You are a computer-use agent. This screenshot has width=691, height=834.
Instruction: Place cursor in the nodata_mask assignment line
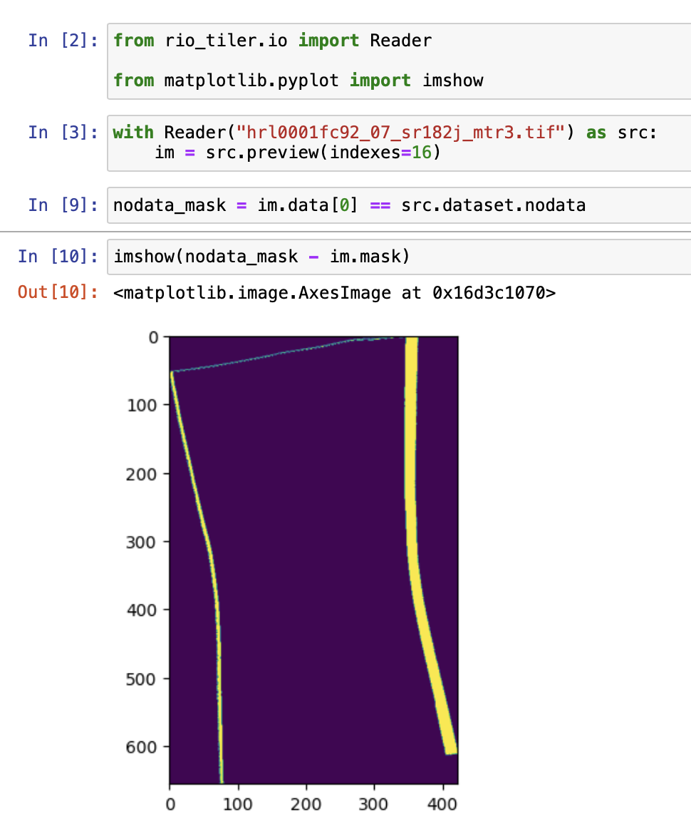coord(285,205)
